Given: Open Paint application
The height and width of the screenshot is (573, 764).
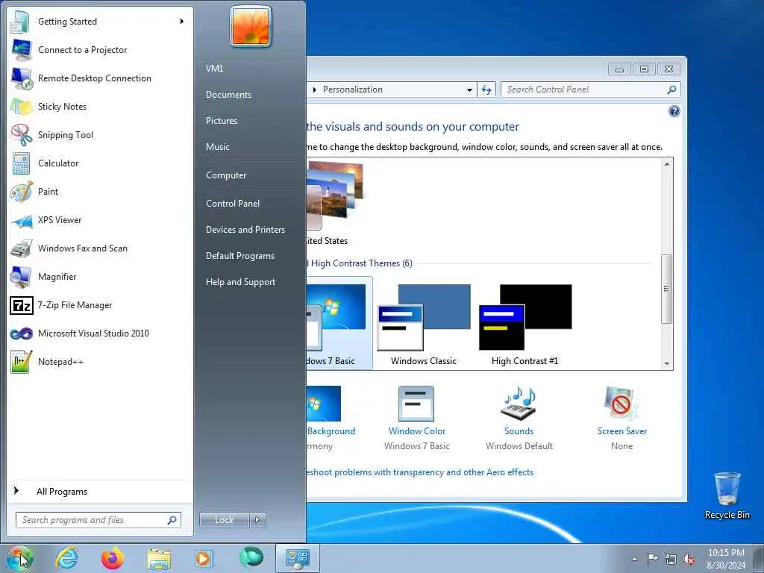Looking at the screenshot, I should (x=99, y=192).
